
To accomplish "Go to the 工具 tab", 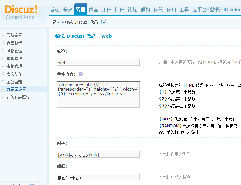I will 184,10.
